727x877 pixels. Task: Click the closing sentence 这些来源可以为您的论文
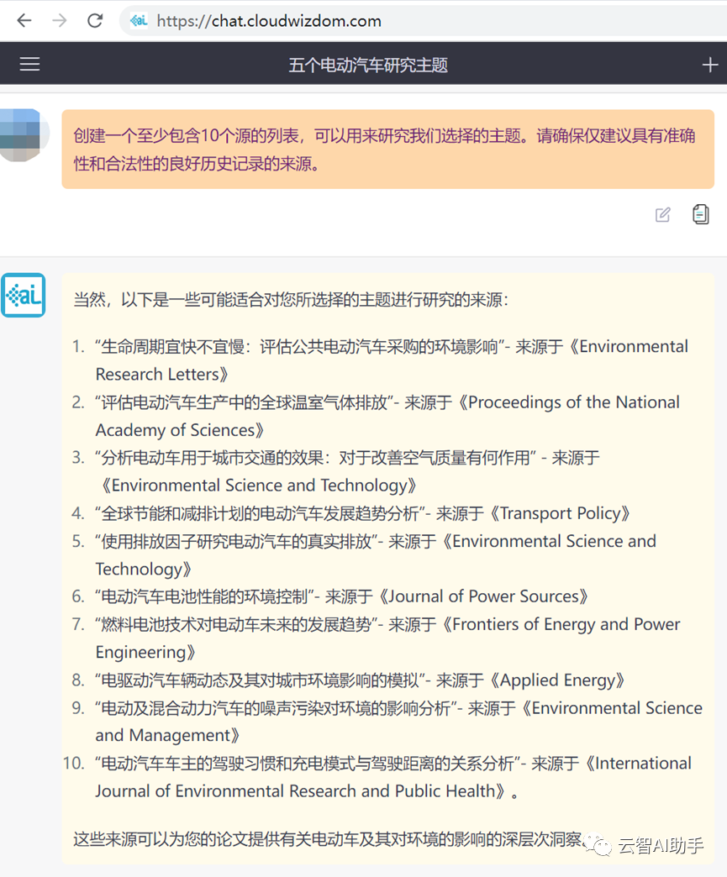click(329, 839)
